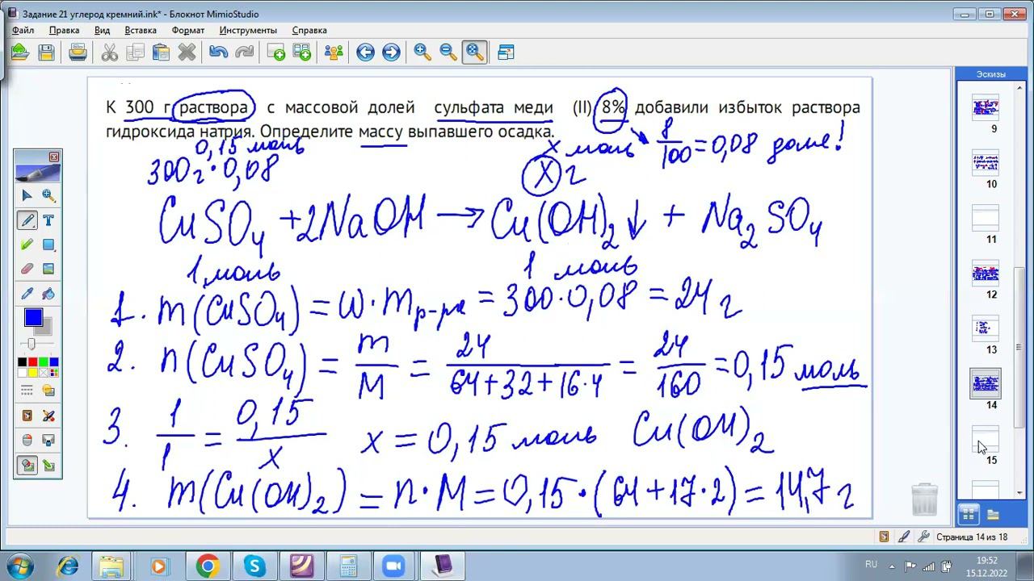Image resolution: width=1034 pixels, height=581 pixels.
Task: Copy the selected object
Action: [135, 52]
